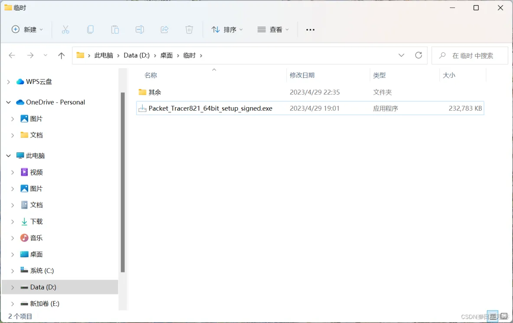Open the 排序 sort dropdown
Screen dimensions: 513x323
tap(227, 30)
